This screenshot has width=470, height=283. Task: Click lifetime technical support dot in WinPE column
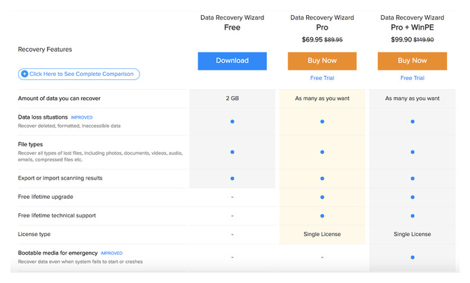(413, 215)
